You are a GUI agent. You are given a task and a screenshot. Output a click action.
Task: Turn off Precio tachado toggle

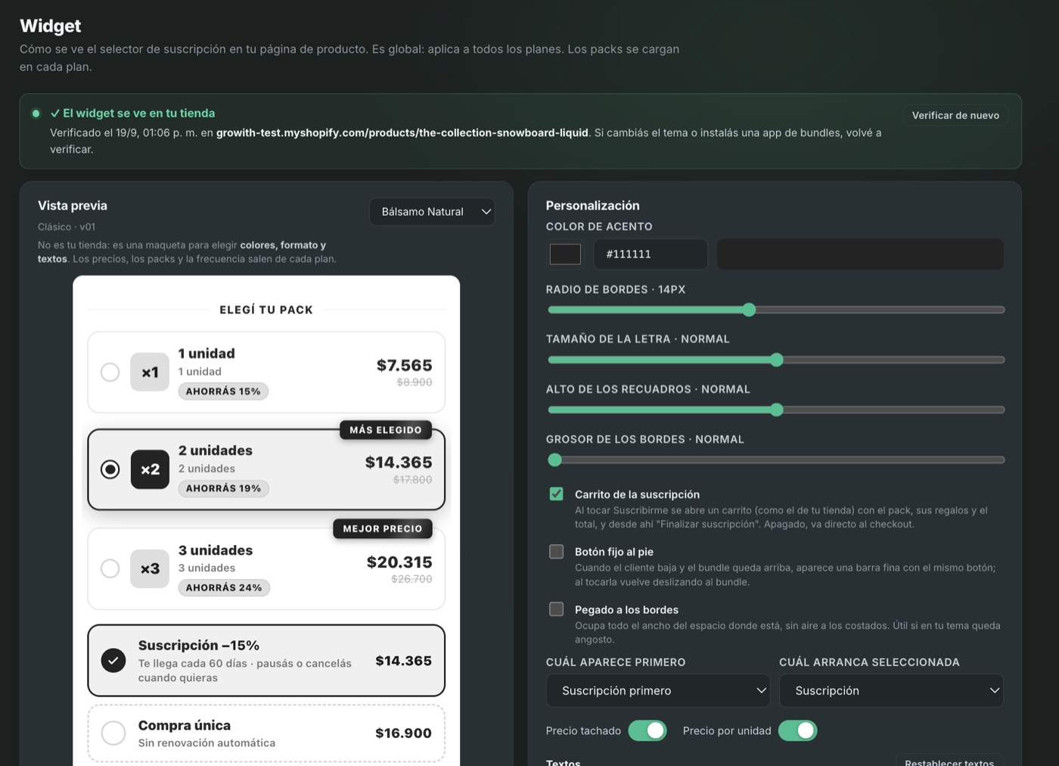pos(648,730)
